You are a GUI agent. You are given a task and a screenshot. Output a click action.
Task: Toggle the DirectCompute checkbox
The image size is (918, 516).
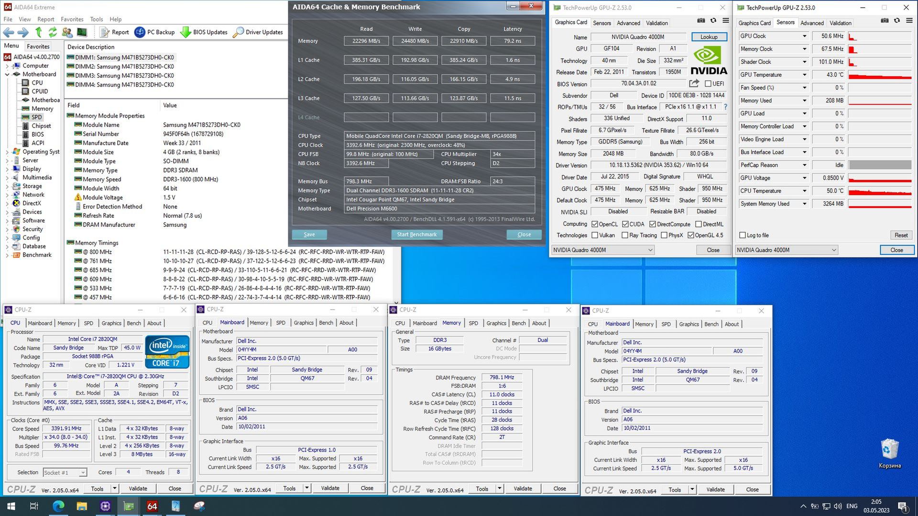coord(653,224)
